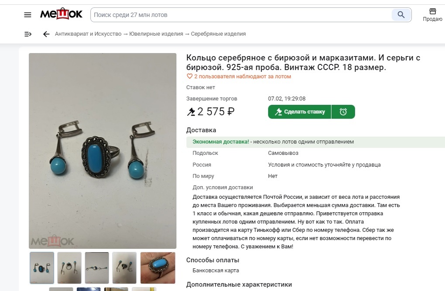Select the first thumbnail photo
This screenshot has width=445, height=291.
(42, 268)
